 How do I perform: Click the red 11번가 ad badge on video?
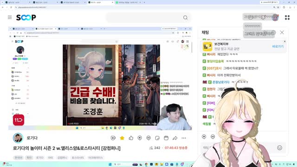(19, 120)
